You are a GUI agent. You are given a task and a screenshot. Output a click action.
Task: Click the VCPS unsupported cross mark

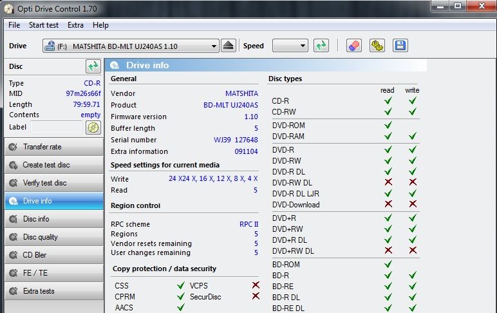(x=256, y=285)
